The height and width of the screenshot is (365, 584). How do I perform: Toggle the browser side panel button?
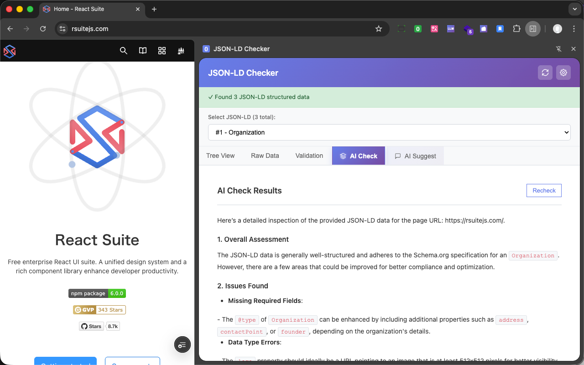[532, 29]
